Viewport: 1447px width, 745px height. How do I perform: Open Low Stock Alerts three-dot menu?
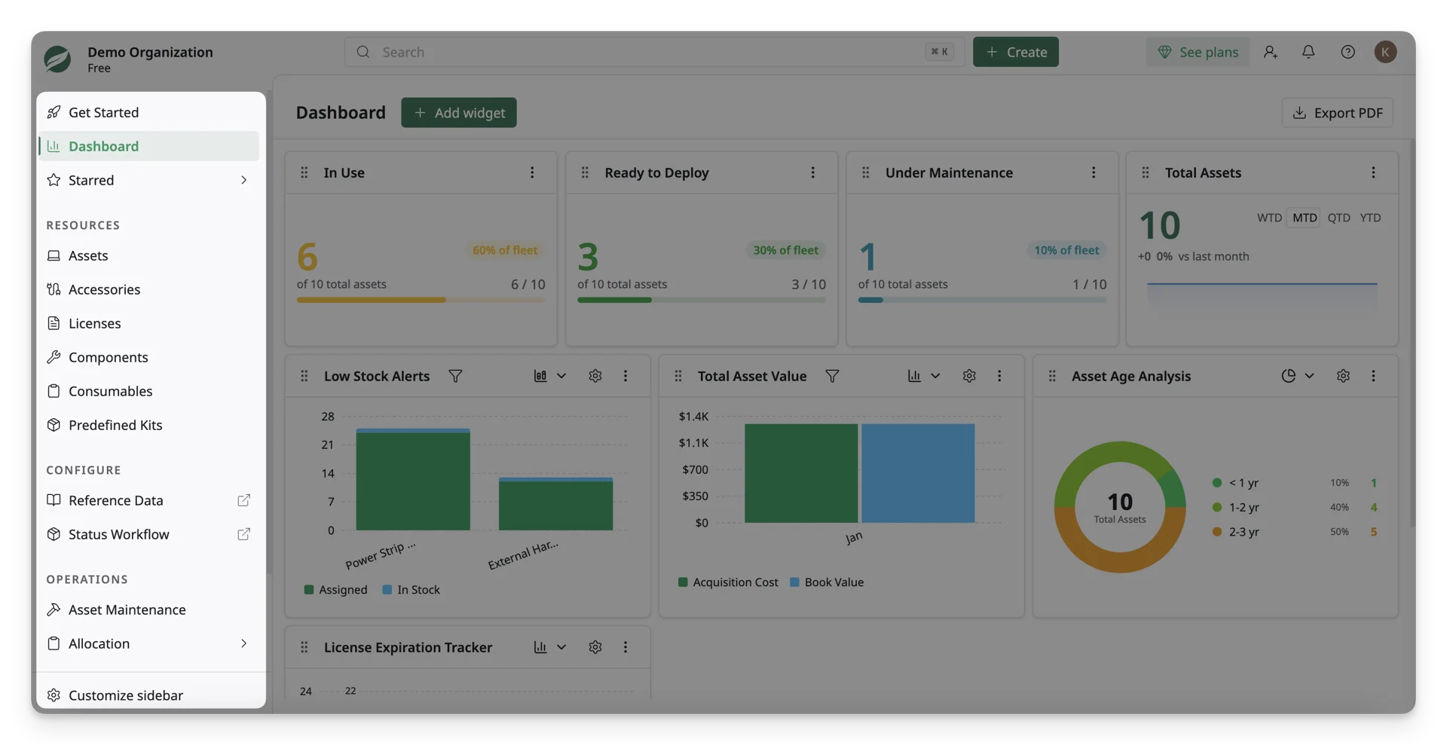tap(626, 376)
